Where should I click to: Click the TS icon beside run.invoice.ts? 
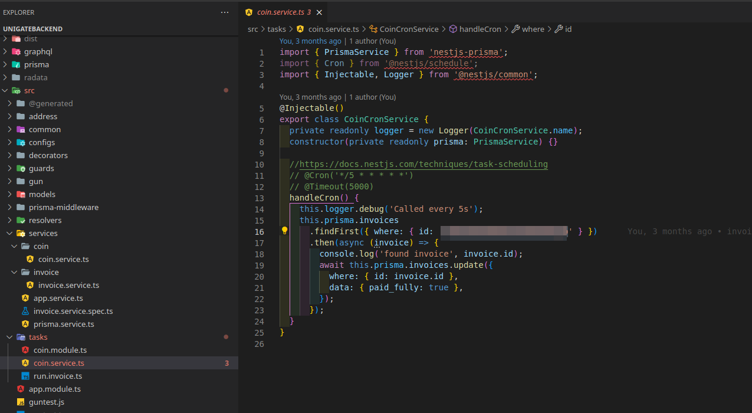pos(25,376)
